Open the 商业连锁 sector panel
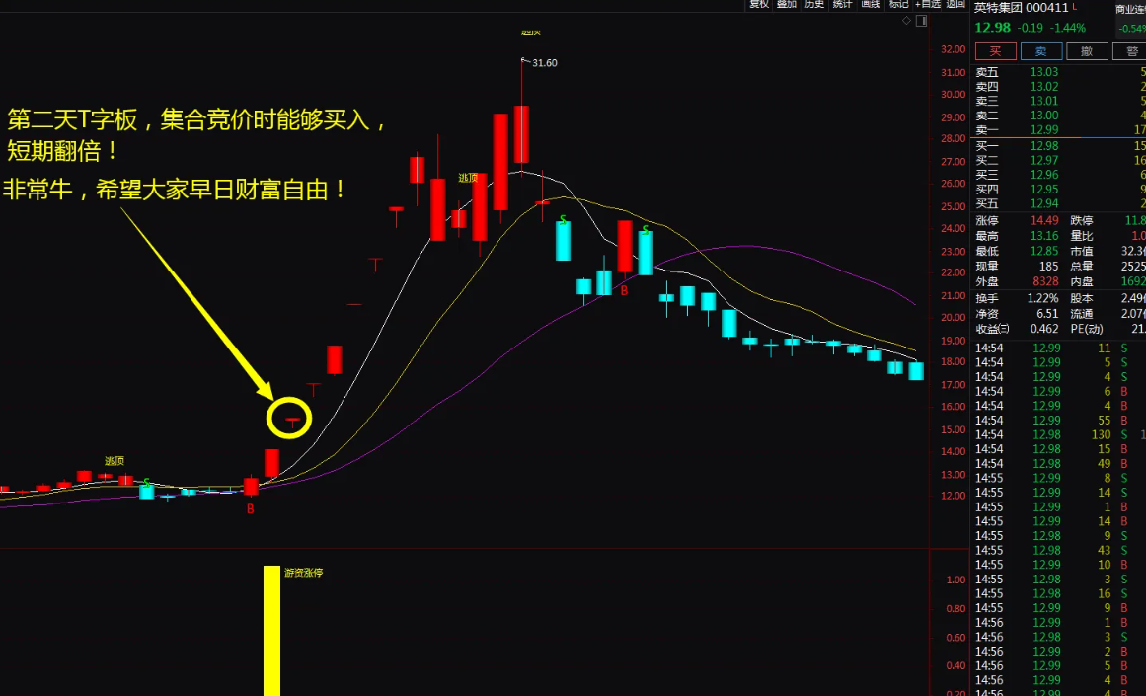The width and height of the screenshot is (1146, 696). 1128,8
